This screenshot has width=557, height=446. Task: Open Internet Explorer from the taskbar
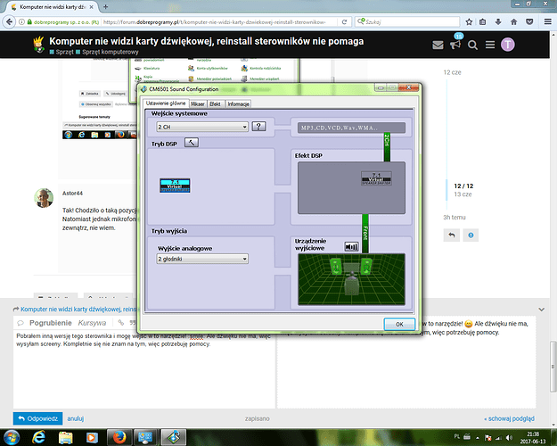click(38, 437)
